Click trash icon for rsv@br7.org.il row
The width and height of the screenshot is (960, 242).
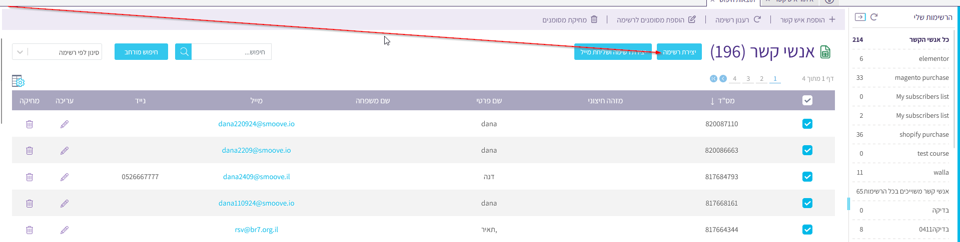coord(30,230)
